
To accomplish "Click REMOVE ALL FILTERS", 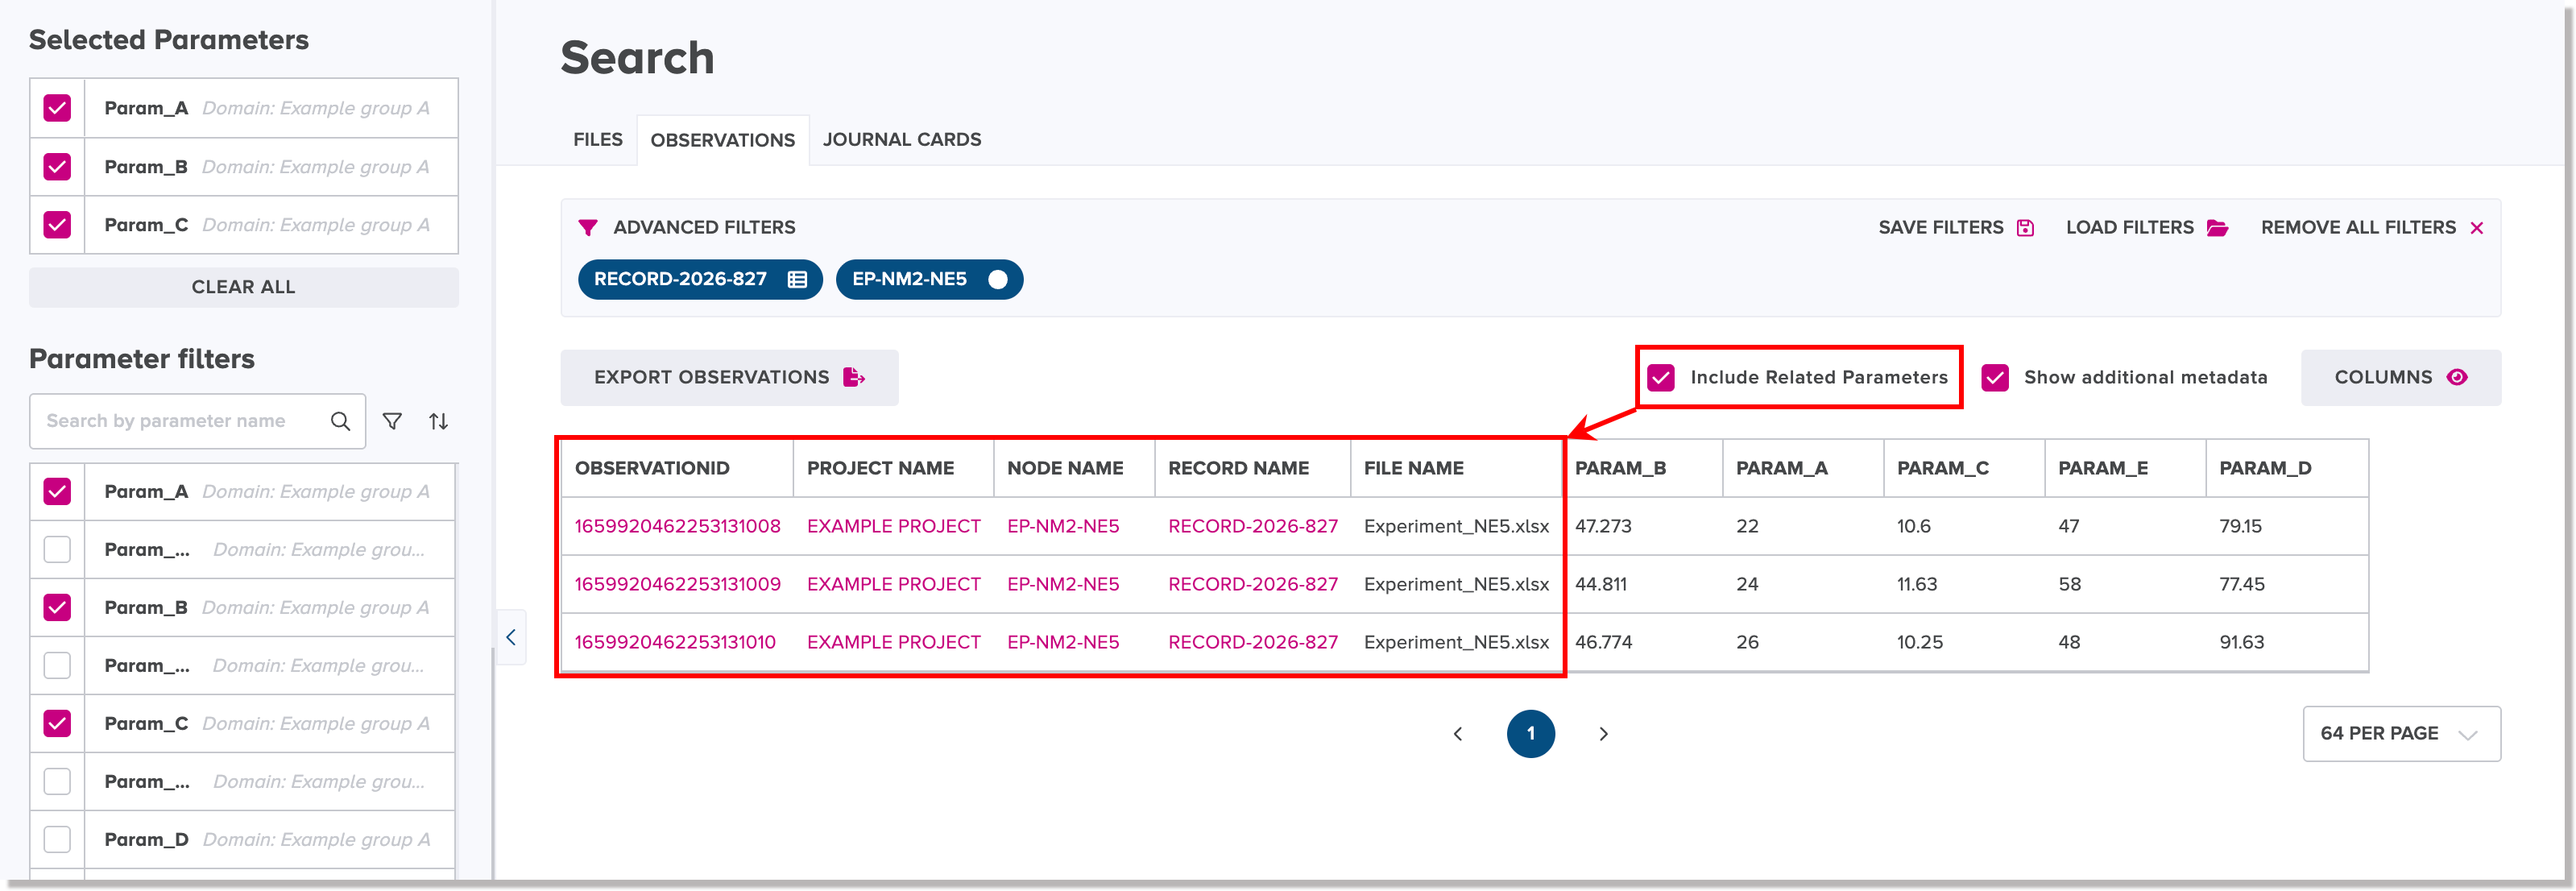I will pyautogui.click(x=2372, y=228).
